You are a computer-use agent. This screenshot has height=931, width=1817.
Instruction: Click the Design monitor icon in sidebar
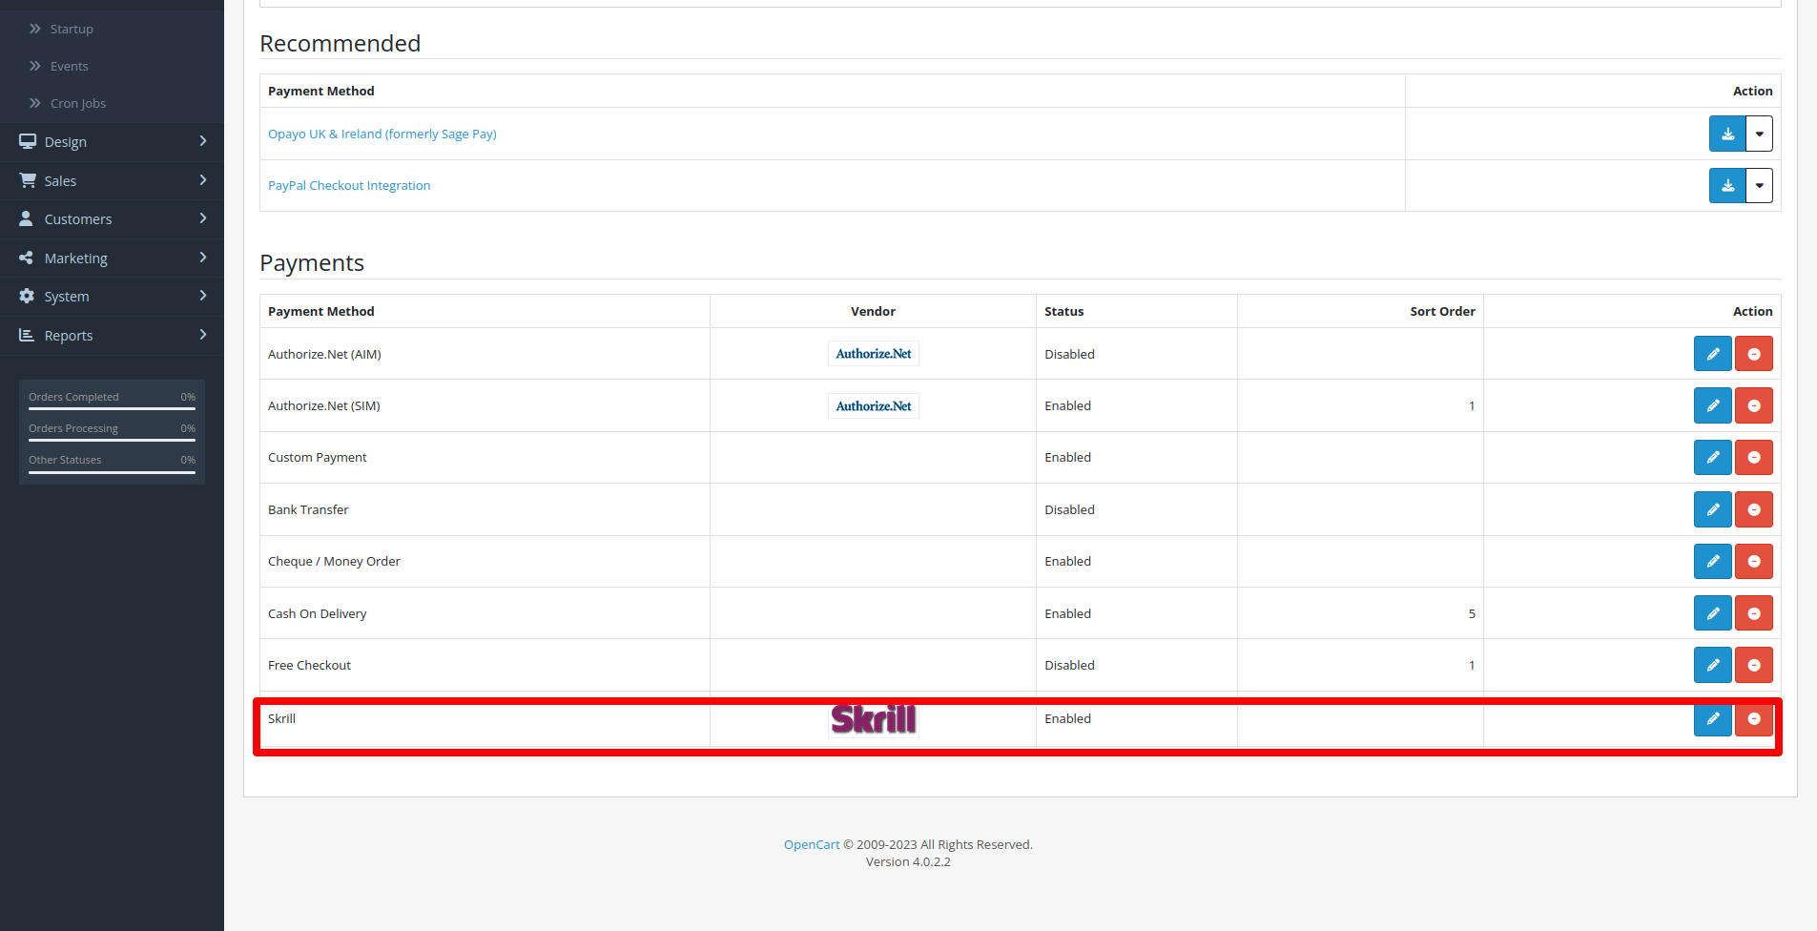tap(28, 141)
